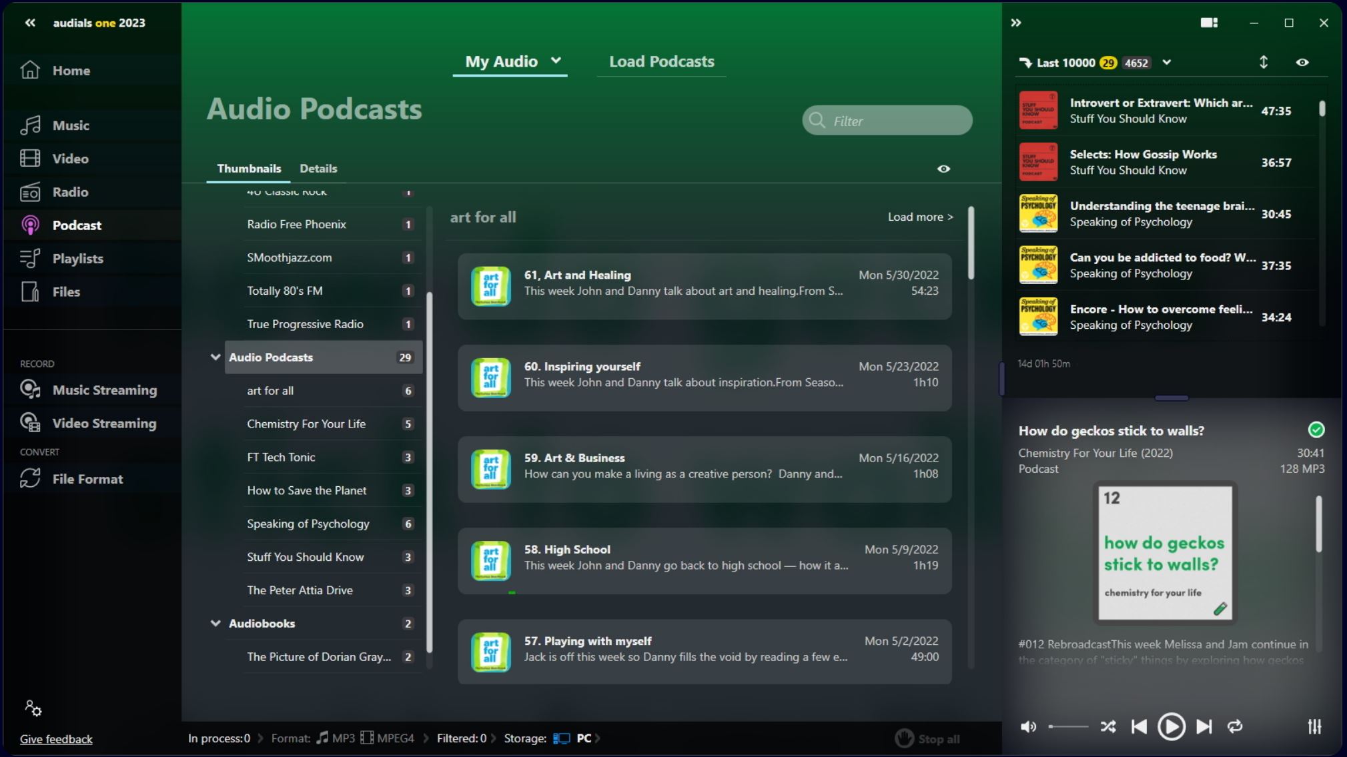Toggle repeat mode
Image resolution: width=1347 pixels, height=757 pixels.
(x=1235, y=727)
